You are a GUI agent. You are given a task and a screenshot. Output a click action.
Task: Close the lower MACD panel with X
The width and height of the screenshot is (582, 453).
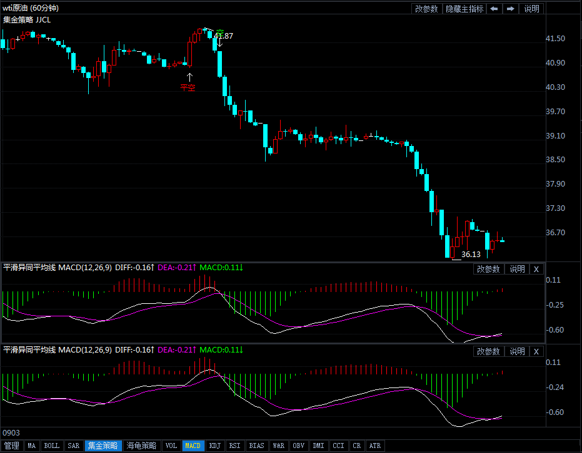coord(536,351)
